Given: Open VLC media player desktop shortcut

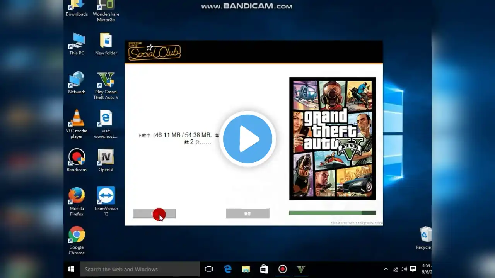Looking at the screenshot, I should 77,124.
